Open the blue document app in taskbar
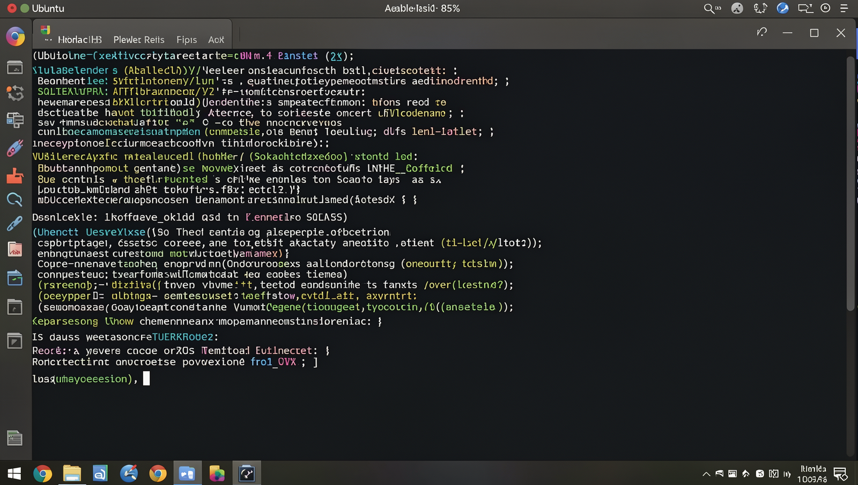 point(100,473)
